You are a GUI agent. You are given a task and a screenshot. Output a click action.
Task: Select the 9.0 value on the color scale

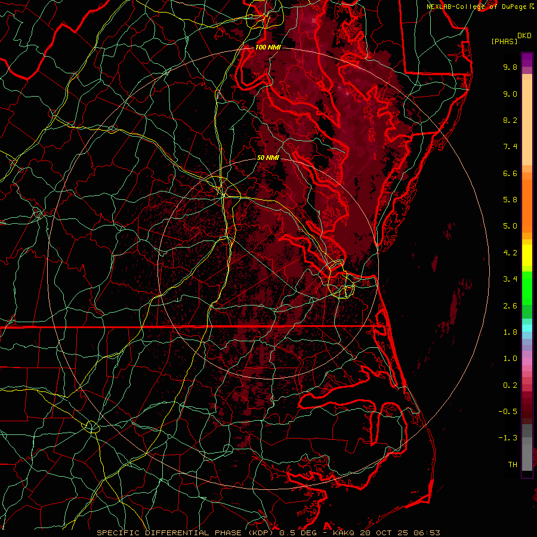(x=510, y=94)
